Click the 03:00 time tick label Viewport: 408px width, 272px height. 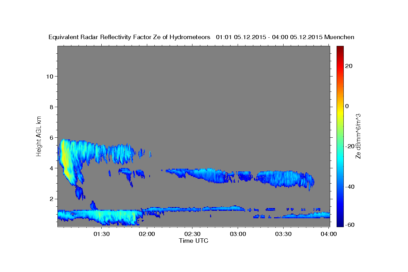(238, 234)
